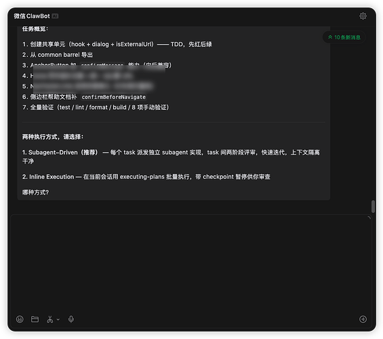
Task: Click the AI badge beside ClawBot
Action: [55, 16]
